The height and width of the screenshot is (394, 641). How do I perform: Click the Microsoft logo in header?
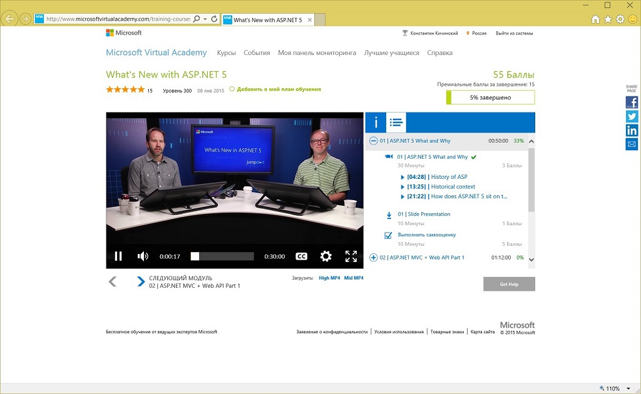point(124,33)
